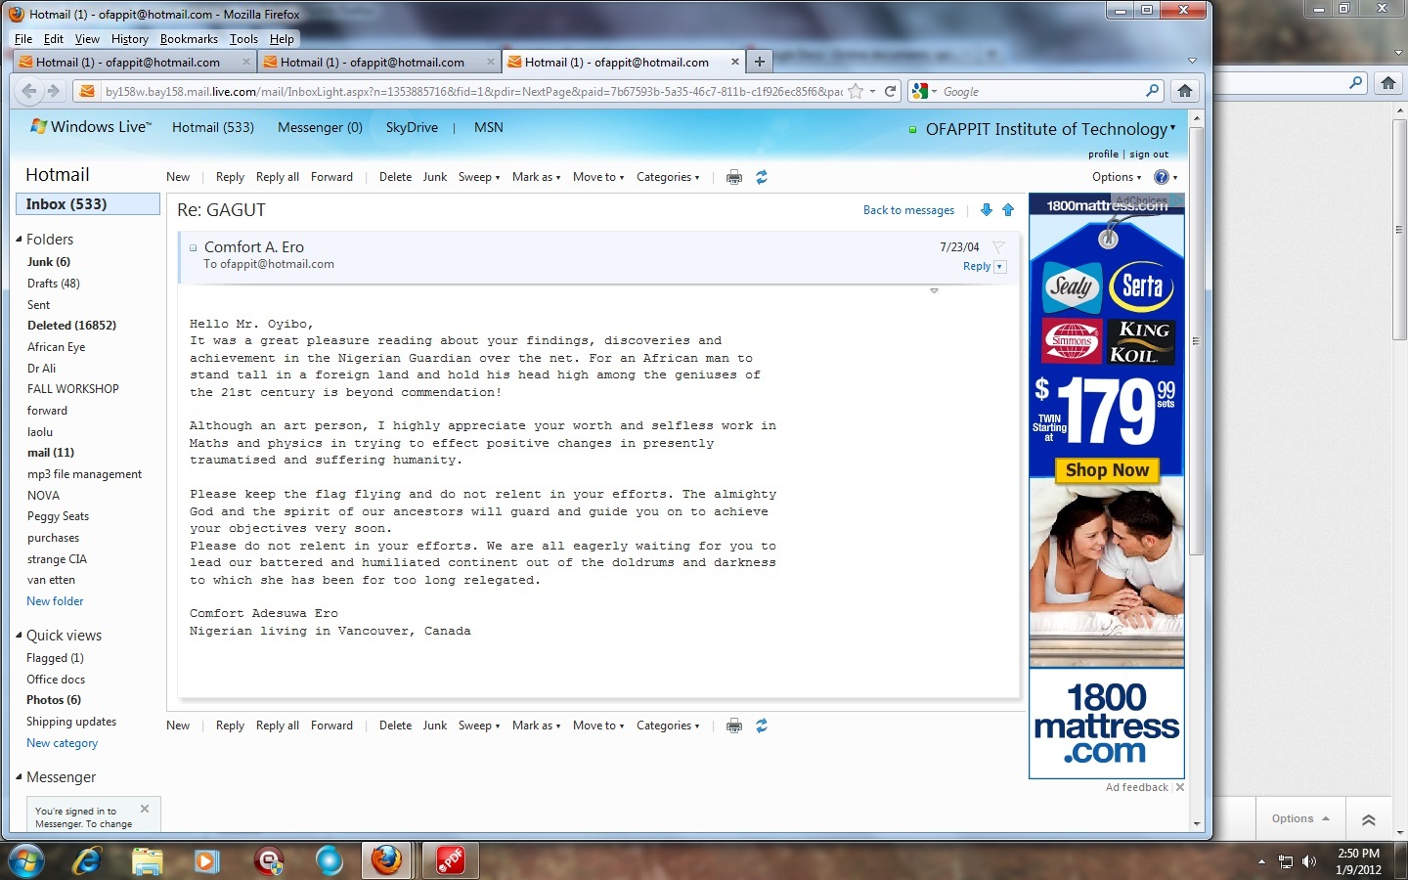This screenshot has height=880, width=1408.
Task: Collapse the Folders section in sidebar
Action: [19, 240]
